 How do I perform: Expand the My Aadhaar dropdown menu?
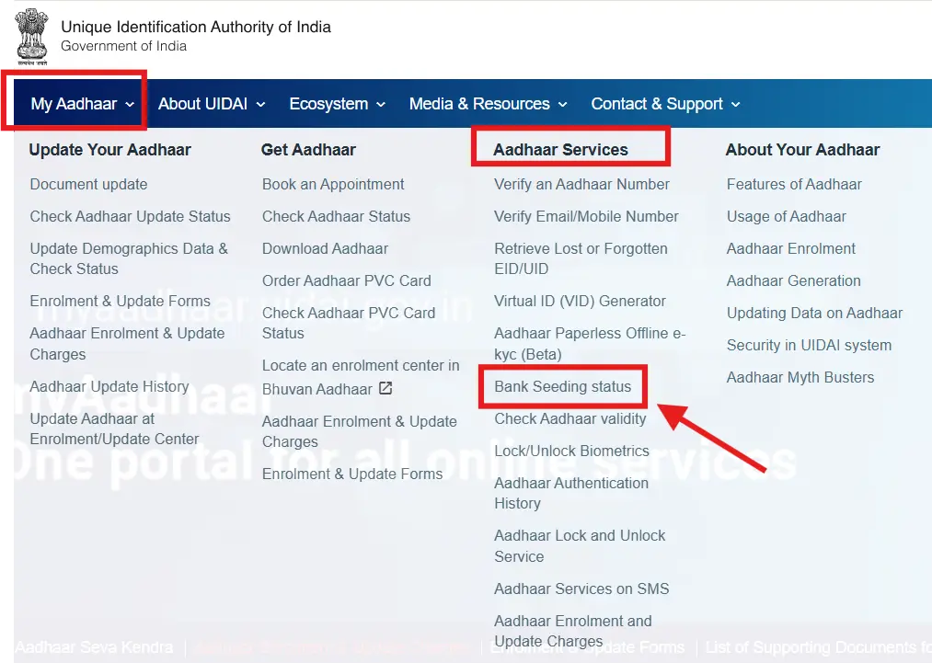[x=74, y=103]
